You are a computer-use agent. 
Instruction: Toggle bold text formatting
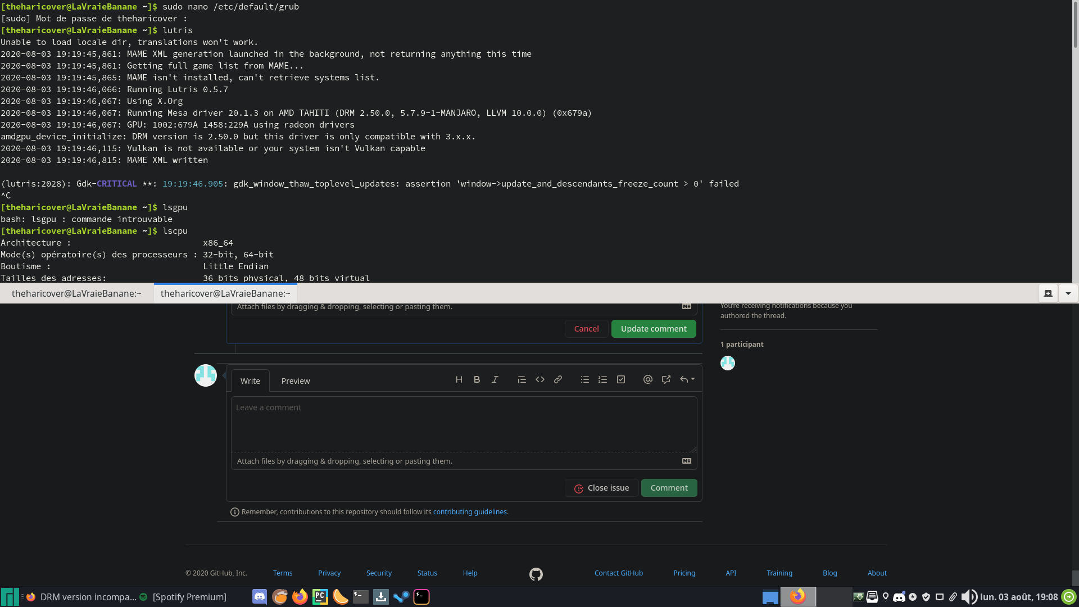pyautogui.click(x=477, y=380)
